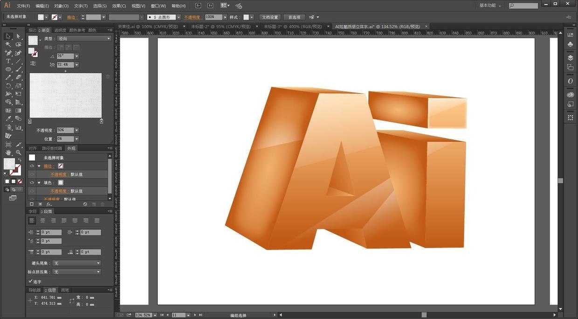Uncheck the 连字 hyphenation checkbox

pos(31,281)
